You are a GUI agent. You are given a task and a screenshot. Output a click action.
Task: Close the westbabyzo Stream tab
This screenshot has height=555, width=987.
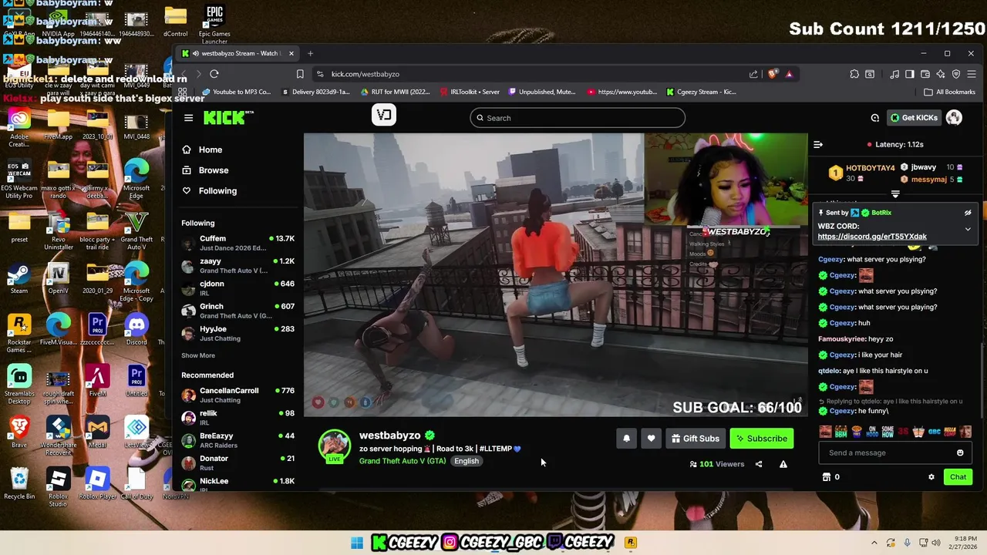pos(291,53)
